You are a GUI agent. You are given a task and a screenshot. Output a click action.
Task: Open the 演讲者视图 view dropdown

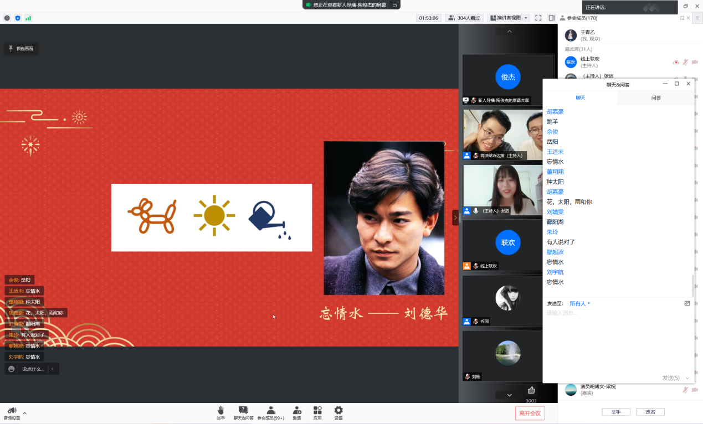[x=509, y=18]
